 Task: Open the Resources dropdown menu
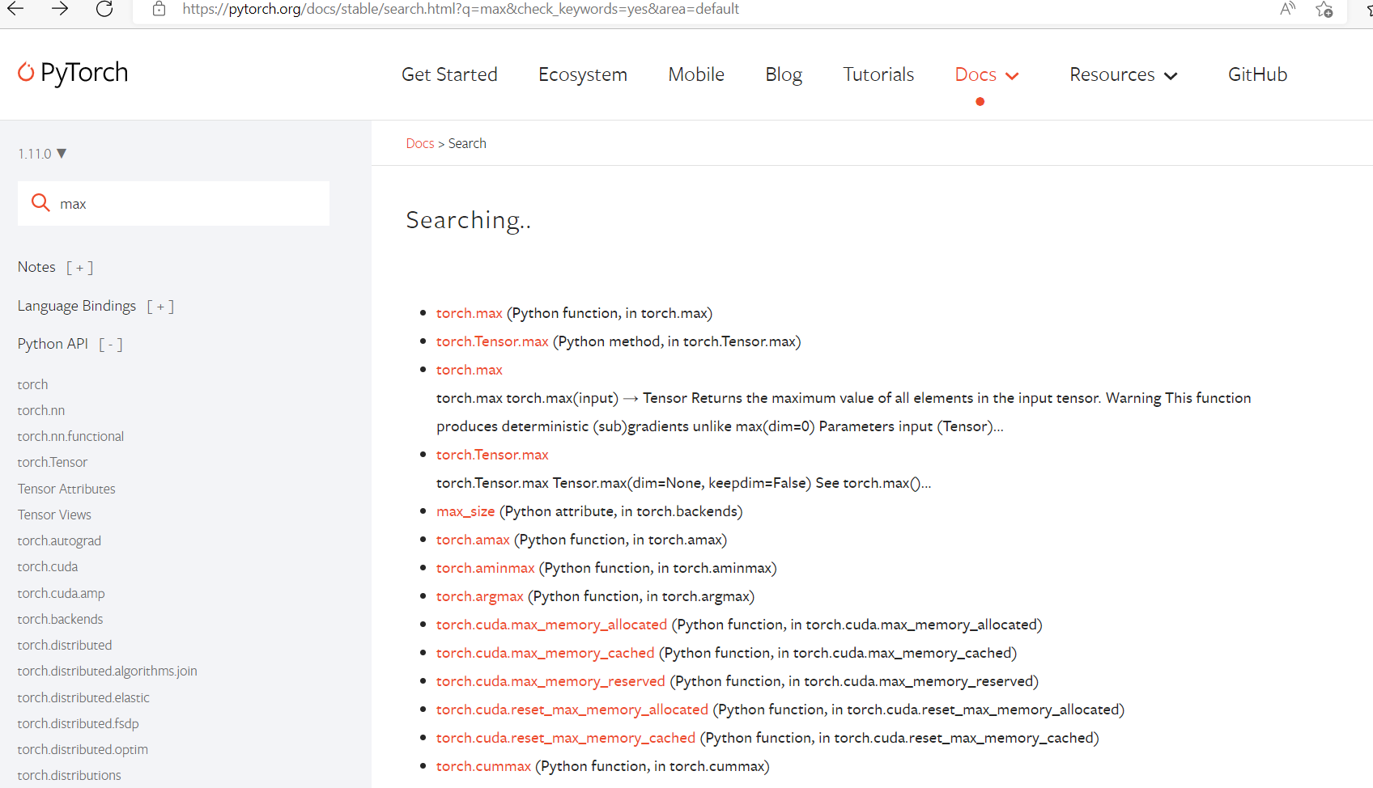click(1123, 74)
